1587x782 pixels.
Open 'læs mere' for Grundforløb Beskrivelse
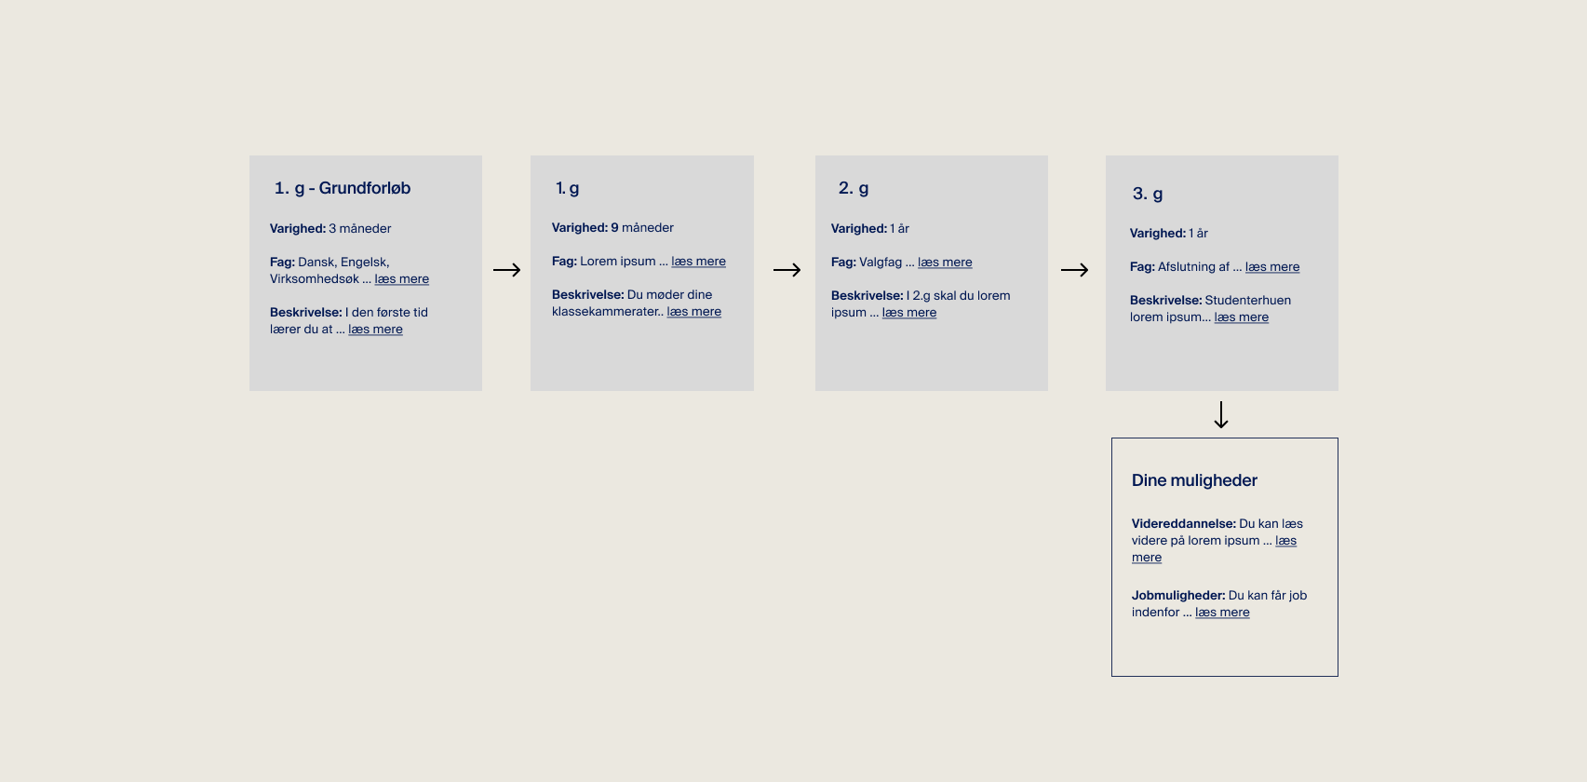coord(375,330)
